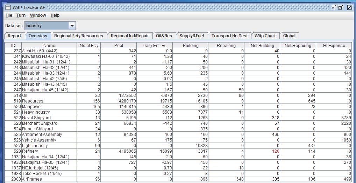
Task: Select the NE turbojet (12/45) row
Action: click(x=178, y=168)
